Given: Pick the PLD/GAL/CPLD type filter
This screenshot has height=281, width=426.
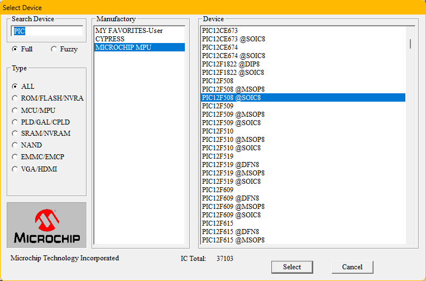Looking at the screenshot, I should (x=15, y=122).
